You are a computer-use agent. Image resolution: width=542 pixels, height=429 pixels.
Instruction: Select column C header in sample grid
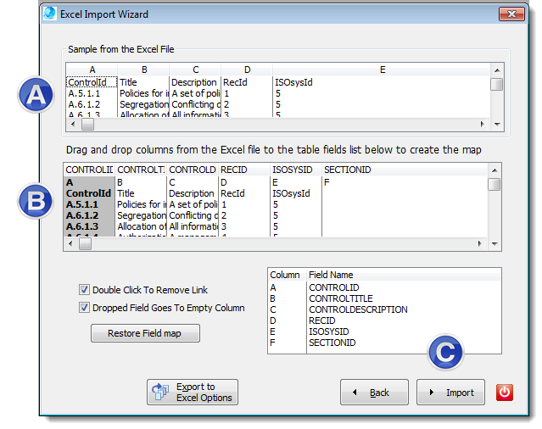[195, 70]
